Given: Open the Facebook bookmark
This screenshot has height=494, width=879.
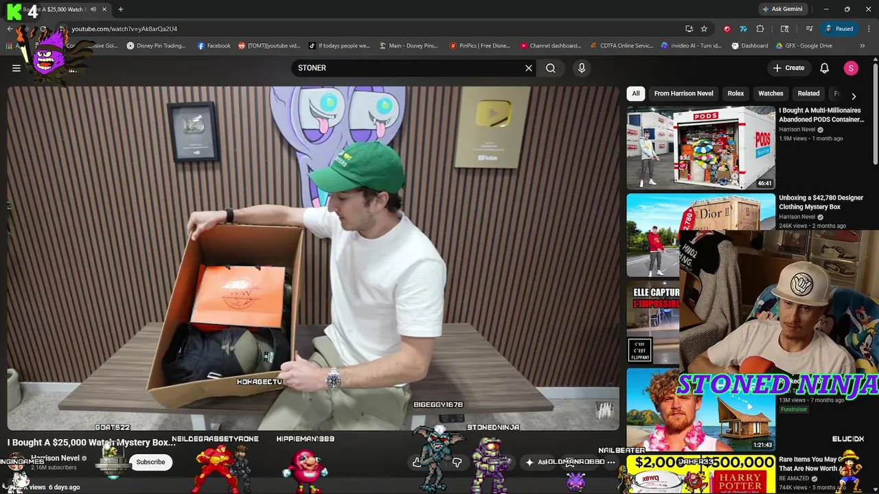Looking at the screenshot, I should (x=214, y=46).
